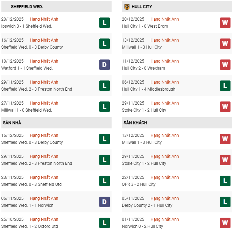The width and height of the screenshot is (234, 232).
Task: Click the draw badge for Watford 1 - 1 Sheffield Wed.
Action: [x=105, y=65]
